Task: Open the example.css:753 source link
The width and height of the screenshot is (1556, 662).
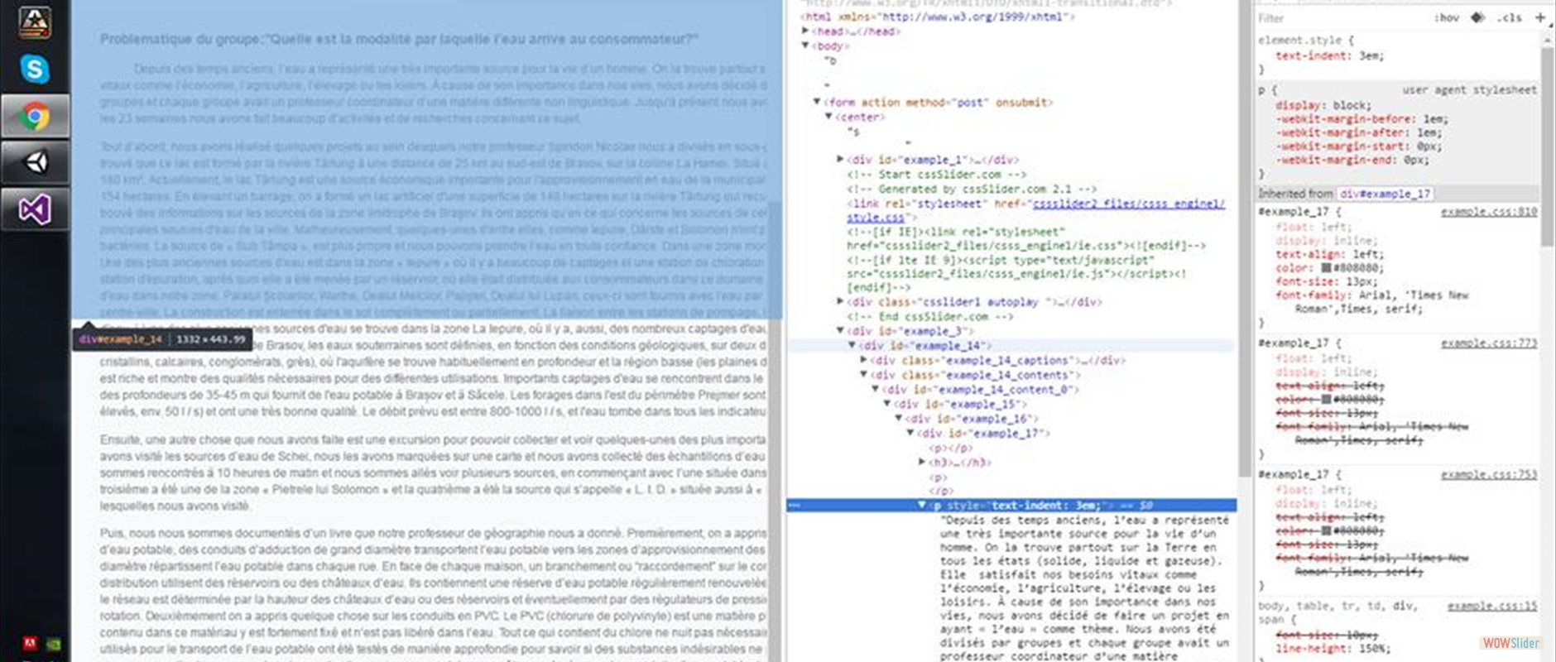Action: point(1488,474)
